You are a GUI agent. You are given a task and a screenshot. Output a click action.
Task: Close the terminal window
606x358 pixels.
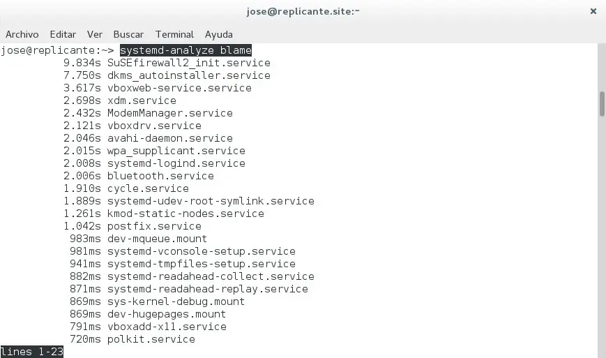593,11
